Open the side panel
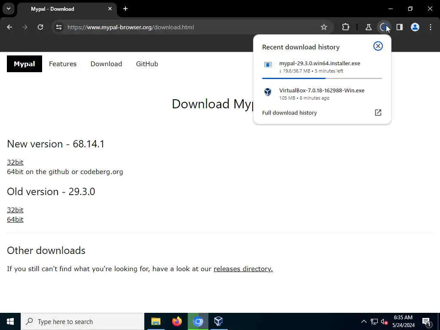440x330 pixels. (400, 27)
